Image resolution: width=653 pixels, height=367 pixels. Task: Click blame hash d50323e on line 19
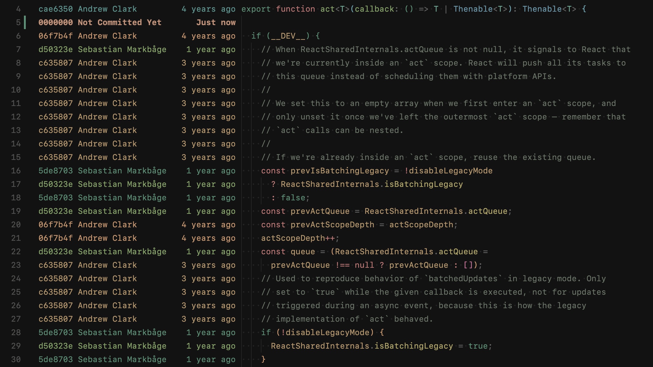[56, 211]
